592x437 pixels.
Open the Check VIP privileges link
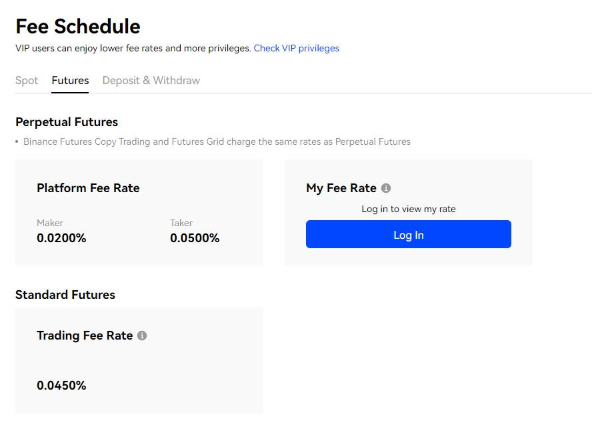297,48
